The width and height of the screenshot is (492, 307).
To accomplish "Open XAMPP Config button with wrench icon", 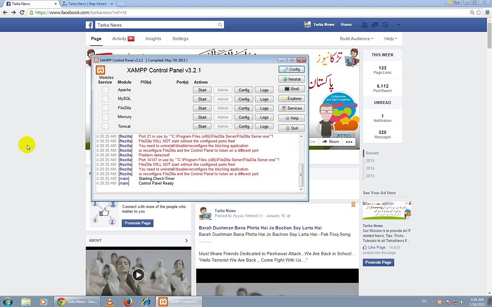I will coord(292,69).
